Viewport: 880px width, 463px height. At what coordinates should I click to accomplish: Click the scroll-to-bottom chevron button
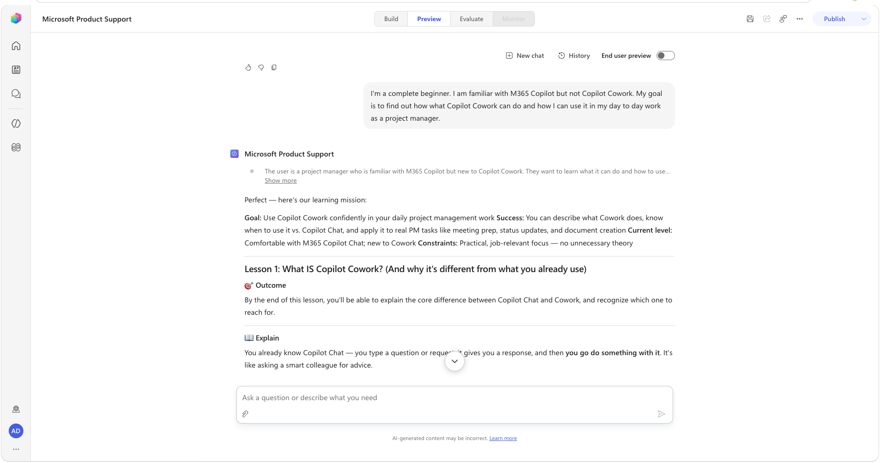(x=455, y=361)
